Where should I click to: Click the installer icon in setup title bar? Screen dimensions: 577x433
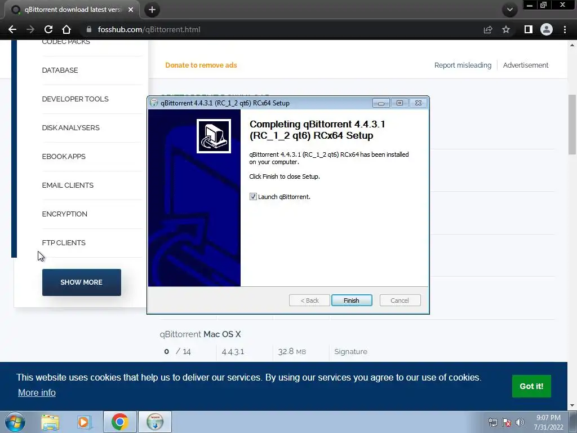tap(154, 103)
